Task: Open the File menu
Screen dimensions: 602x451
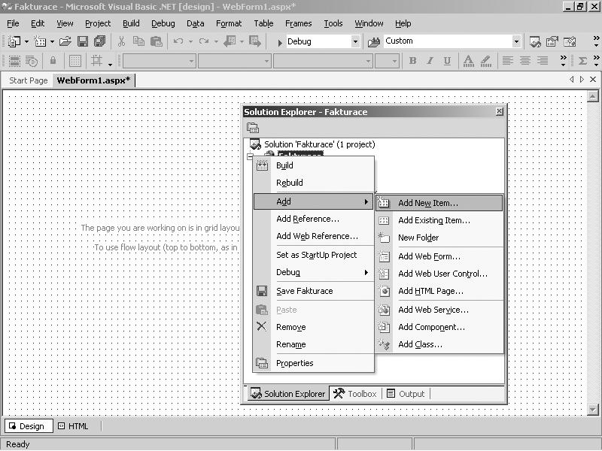Action: click(13, 23)
